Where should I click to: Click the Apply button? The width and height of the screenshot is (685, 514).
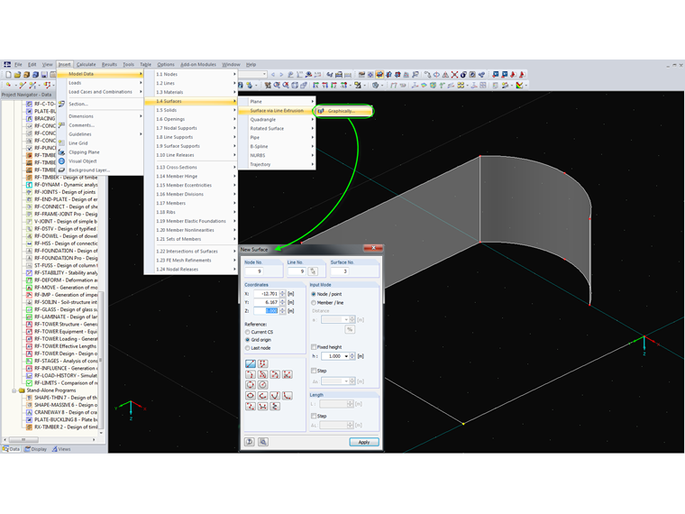point(364,442)
